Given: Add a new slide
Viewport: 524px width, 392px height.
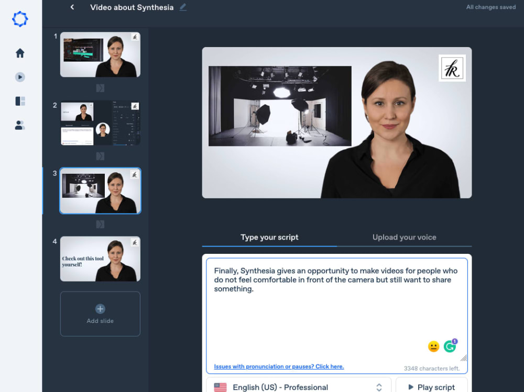Looking at the screenshot, I should point(100,314).
